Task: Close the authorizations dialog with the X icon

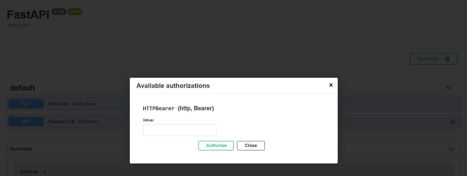Action: (331, 85)
